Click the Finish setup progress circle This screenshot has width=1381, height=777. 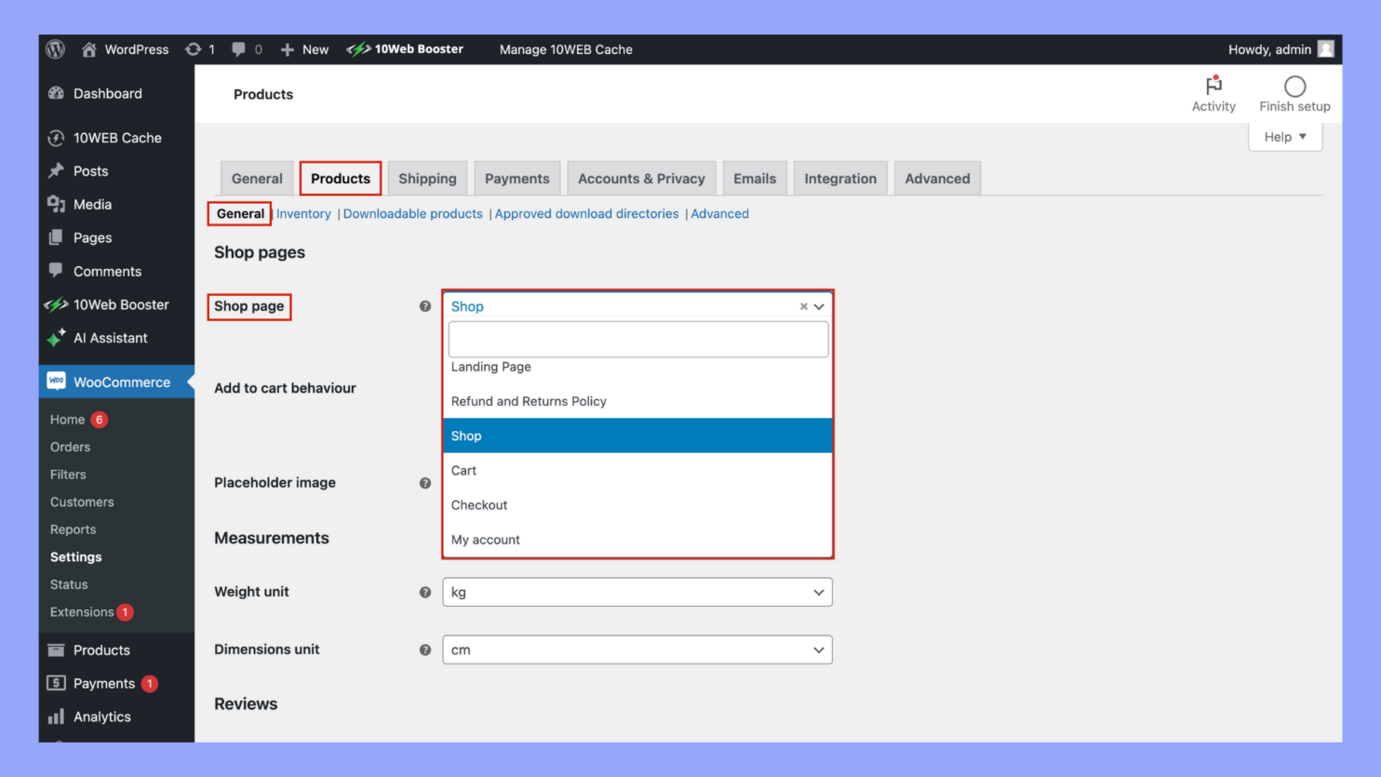click(x=1294, y=87)
